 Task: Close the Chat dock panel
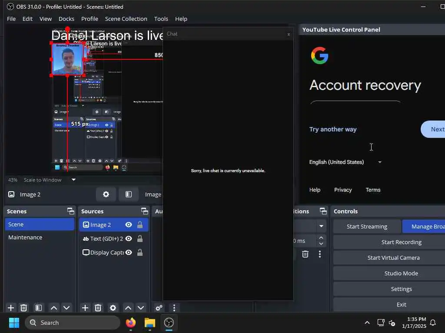tap(289, 34)
